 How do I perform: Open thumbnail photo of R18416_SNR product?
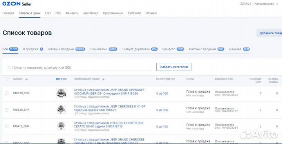click(61, 126)
